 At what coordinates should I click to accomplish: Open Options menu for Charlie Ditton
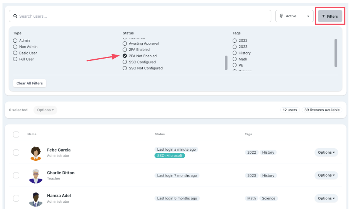coord(326,175)
